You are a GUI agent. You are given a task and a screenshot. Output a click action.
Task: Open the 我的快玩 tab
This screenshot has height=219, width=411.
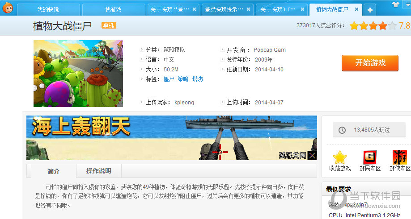48,10
